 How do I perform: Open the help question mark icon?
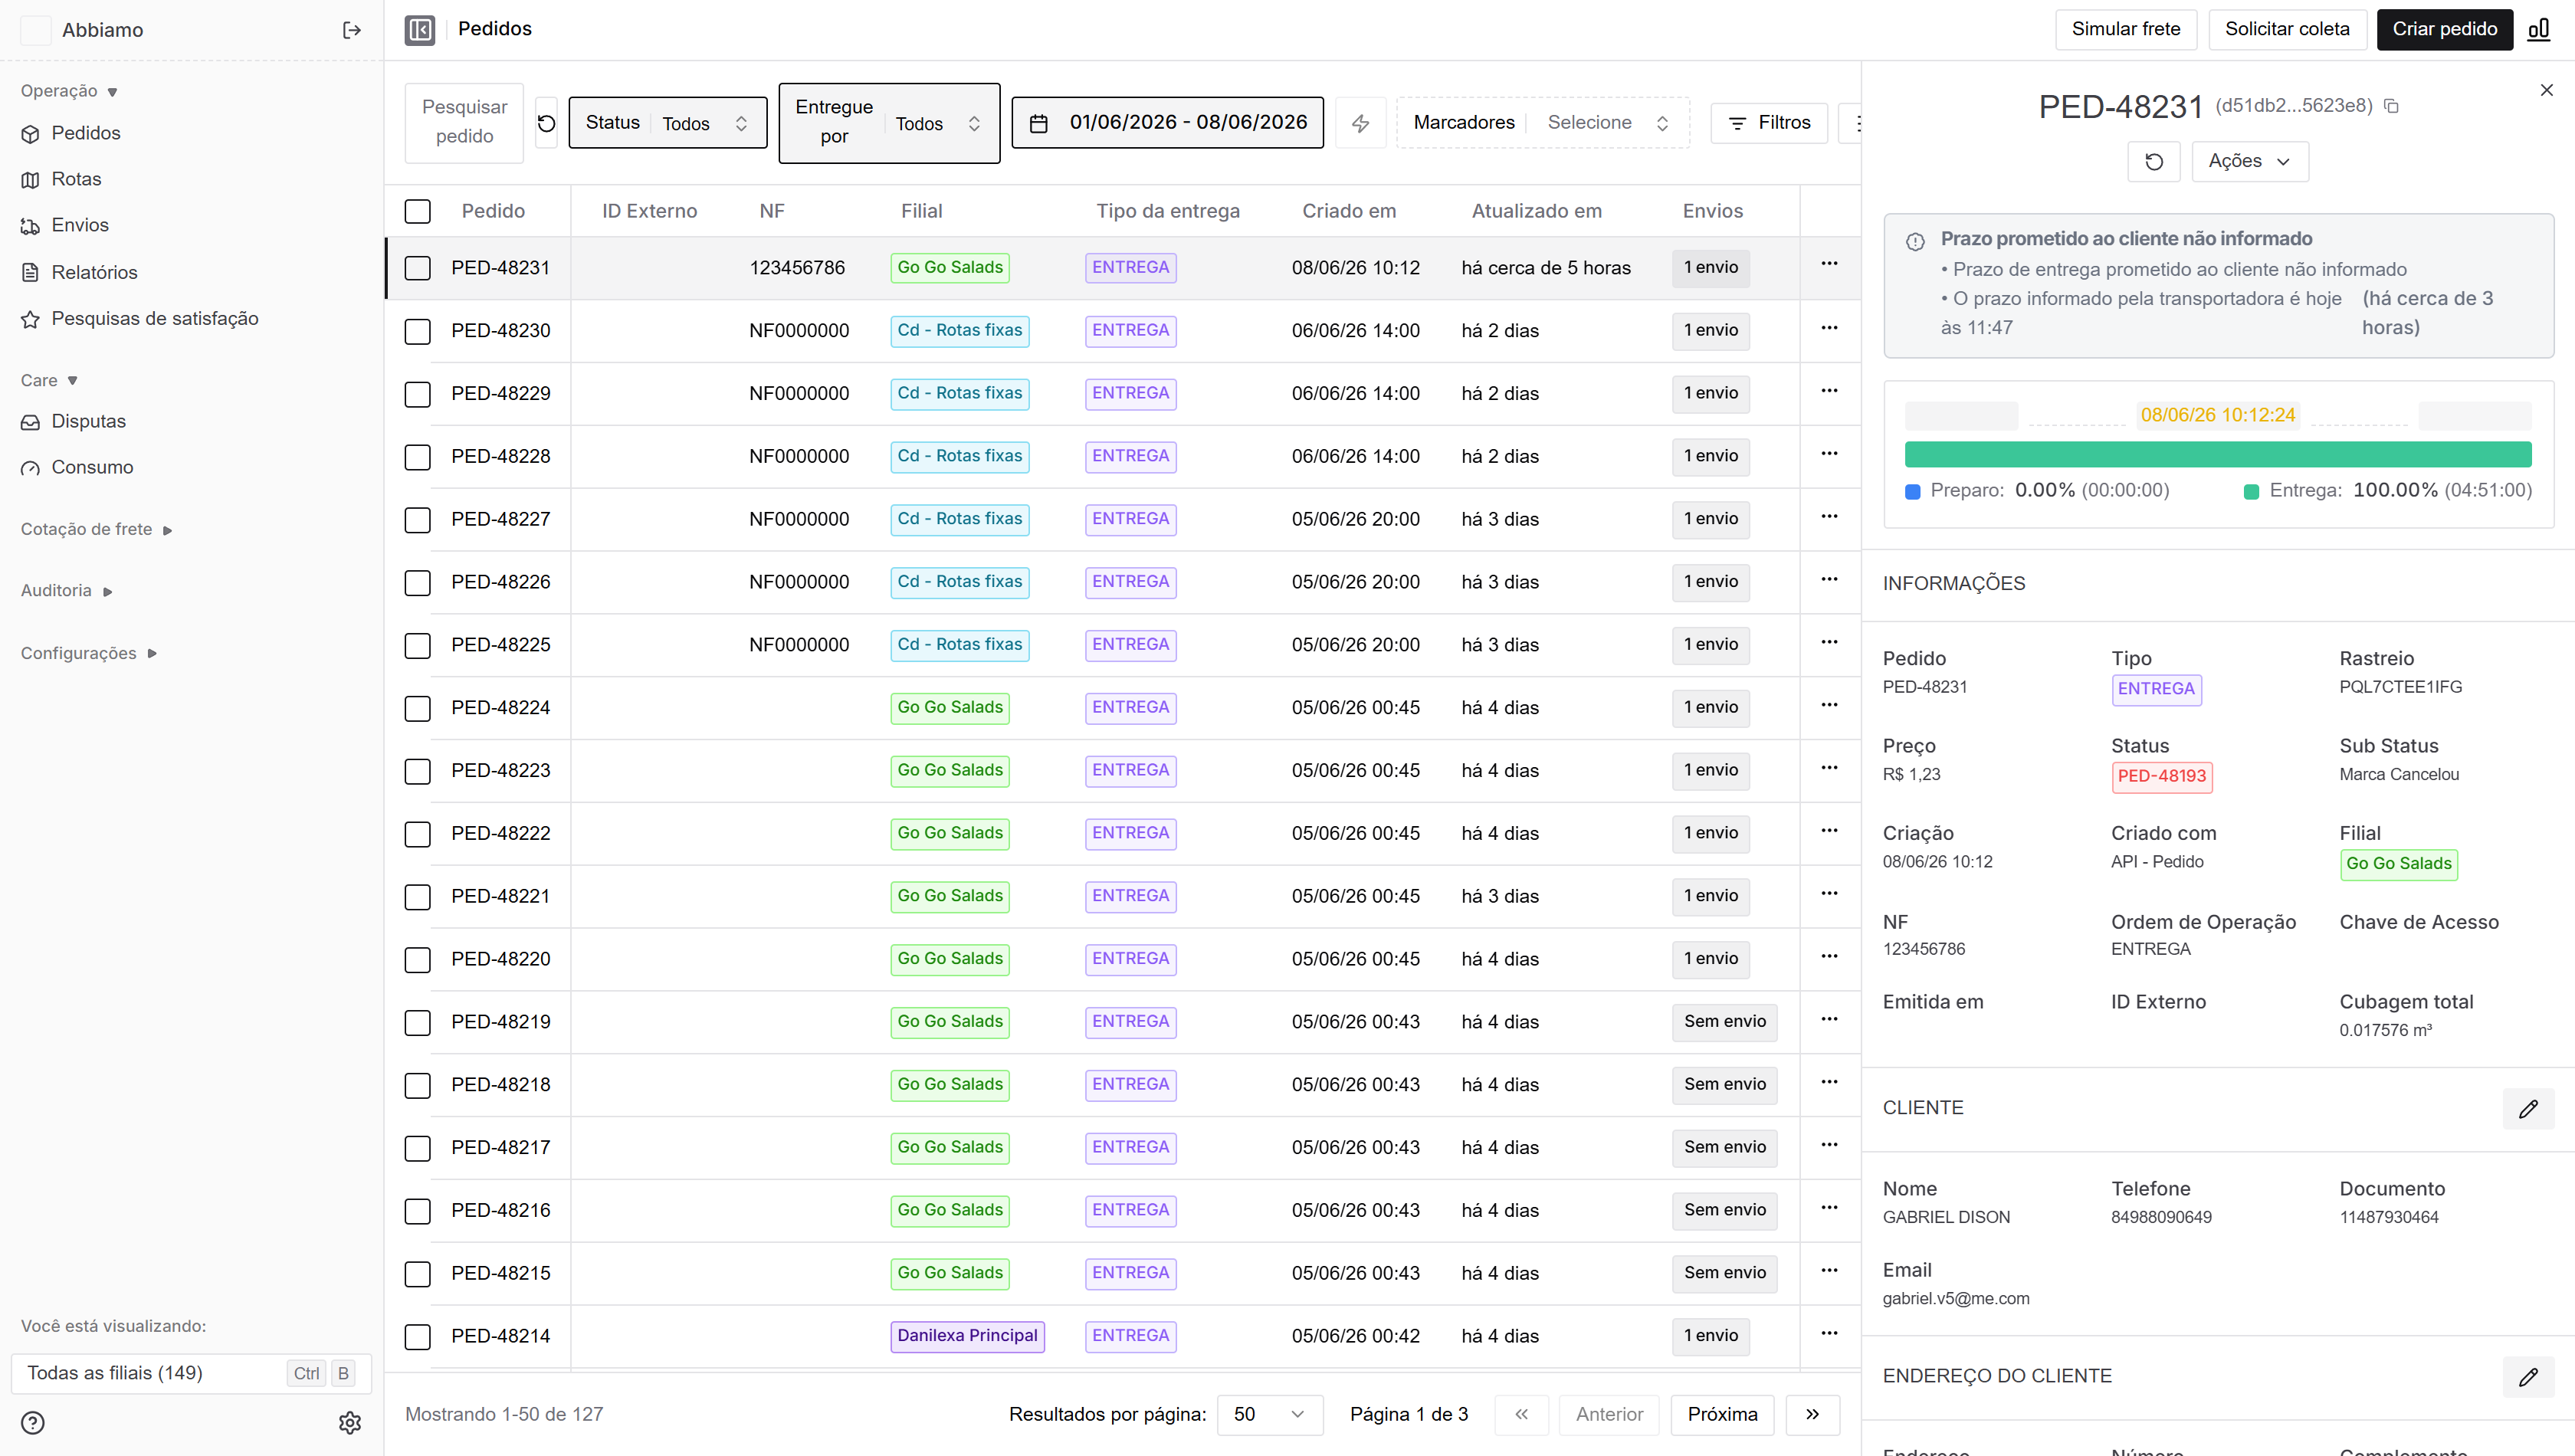[x=33, y=1423]
